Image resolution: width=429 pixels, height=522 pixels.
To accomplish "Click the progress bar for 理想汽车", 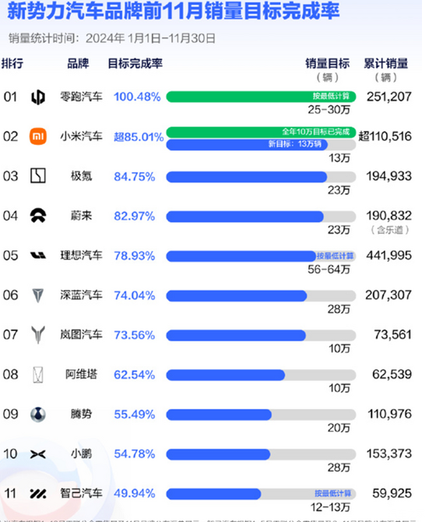I will 261,256.
